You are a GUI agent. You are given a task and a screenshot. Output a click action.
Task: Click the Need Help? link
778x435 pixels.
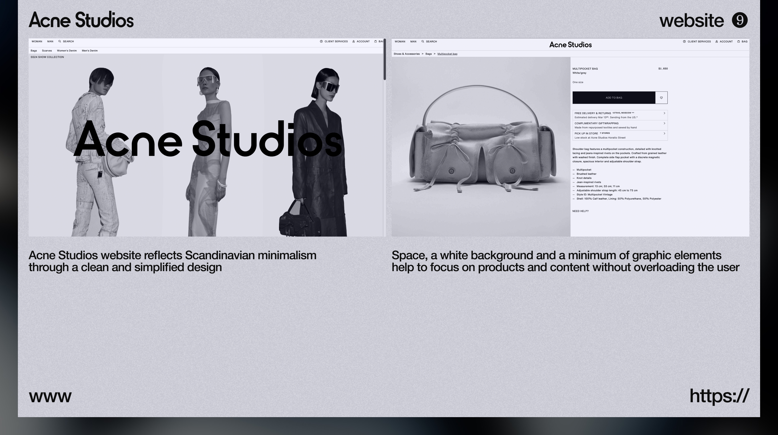(580, 211)
